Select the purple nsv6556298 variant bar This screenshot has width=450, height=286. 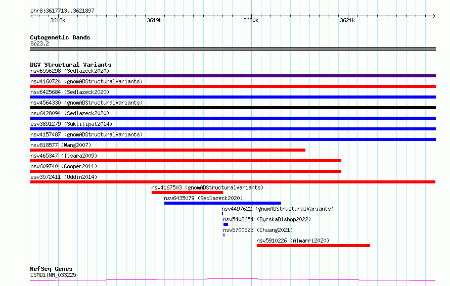[233, 76]
